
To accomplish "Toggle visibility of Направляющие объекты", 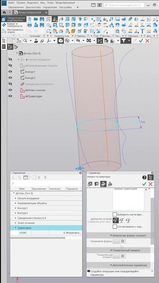I will (10, 65).
